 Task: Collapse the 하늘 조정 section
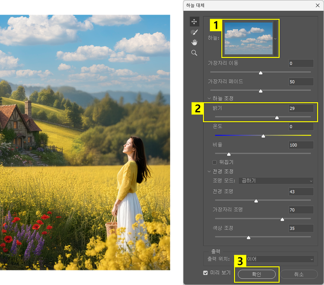[x=210, y=98]
